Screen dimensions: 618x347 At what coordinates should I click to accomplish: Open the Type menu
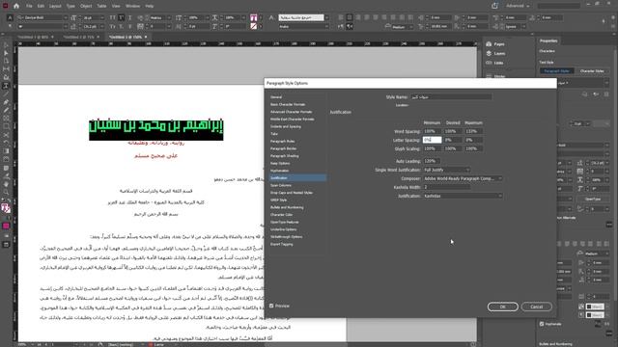click(x=70, y=6)
